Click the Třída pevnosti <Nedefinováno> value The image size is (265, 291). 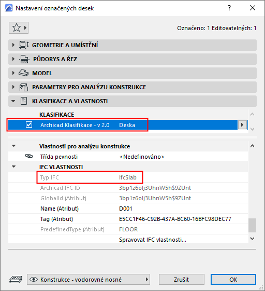142,157
